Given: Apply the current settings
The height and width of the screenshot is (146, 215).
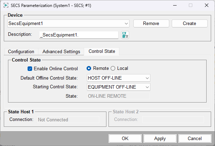Looking at the screenshot, I should pos(160,138).
